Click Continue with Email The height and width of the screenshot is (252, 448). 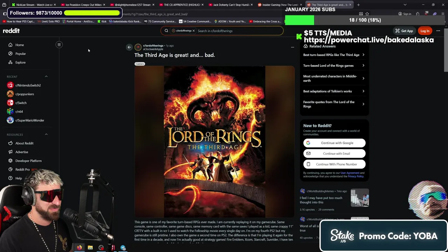[x=334, y=154]
